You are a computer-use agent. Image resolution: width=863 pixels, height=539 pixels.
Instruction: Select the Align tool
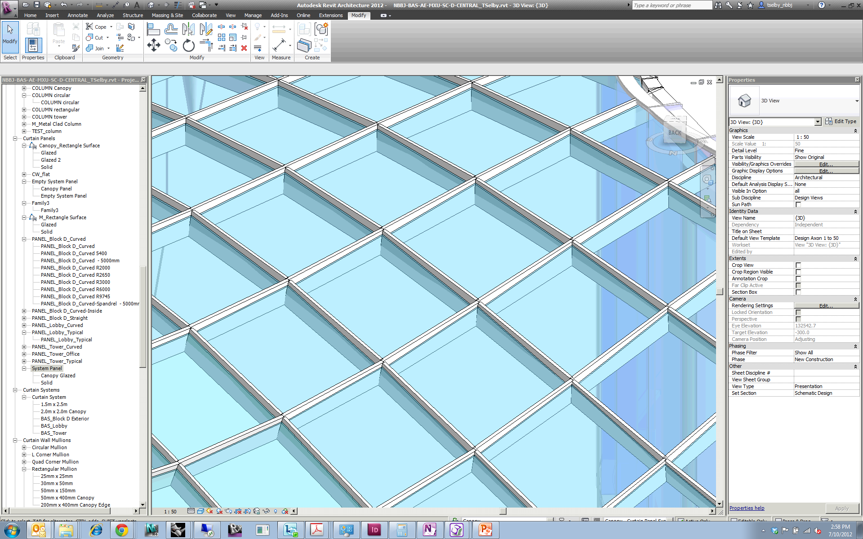[x=154, y=30]
